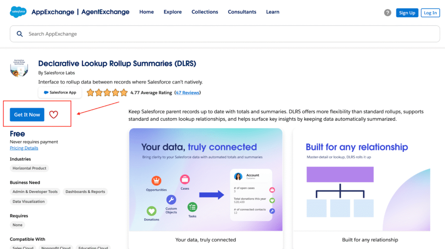Screen dimensions: 445x249
Task: Click the Salesforce cloud logo
Action: pyautogui.click(x=18, y=12)
